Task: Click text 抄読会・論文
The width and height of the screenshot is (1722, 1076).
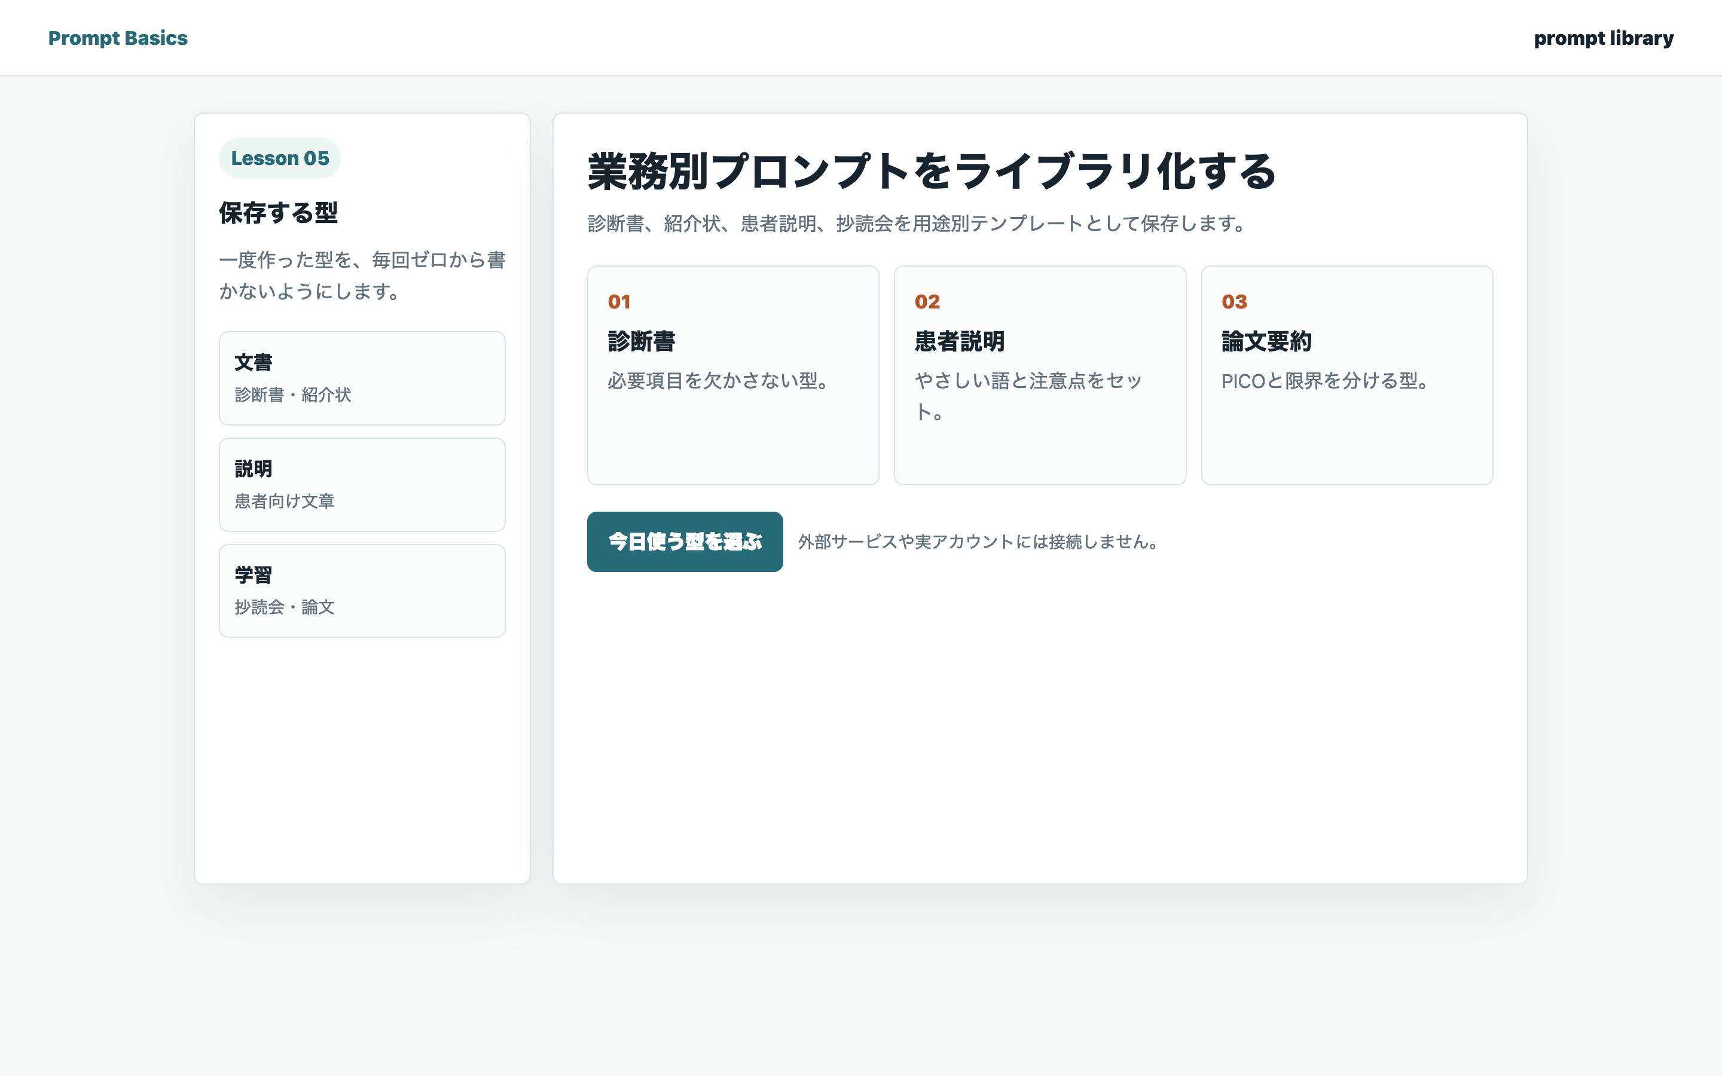Action: click(x=285, y=607)
